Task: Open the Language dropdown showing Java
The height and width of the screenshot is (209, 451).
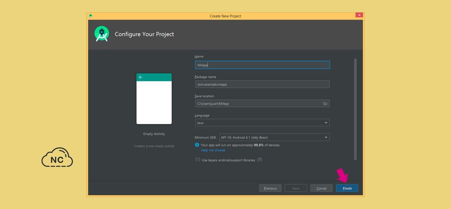Action: pos(262,123)
